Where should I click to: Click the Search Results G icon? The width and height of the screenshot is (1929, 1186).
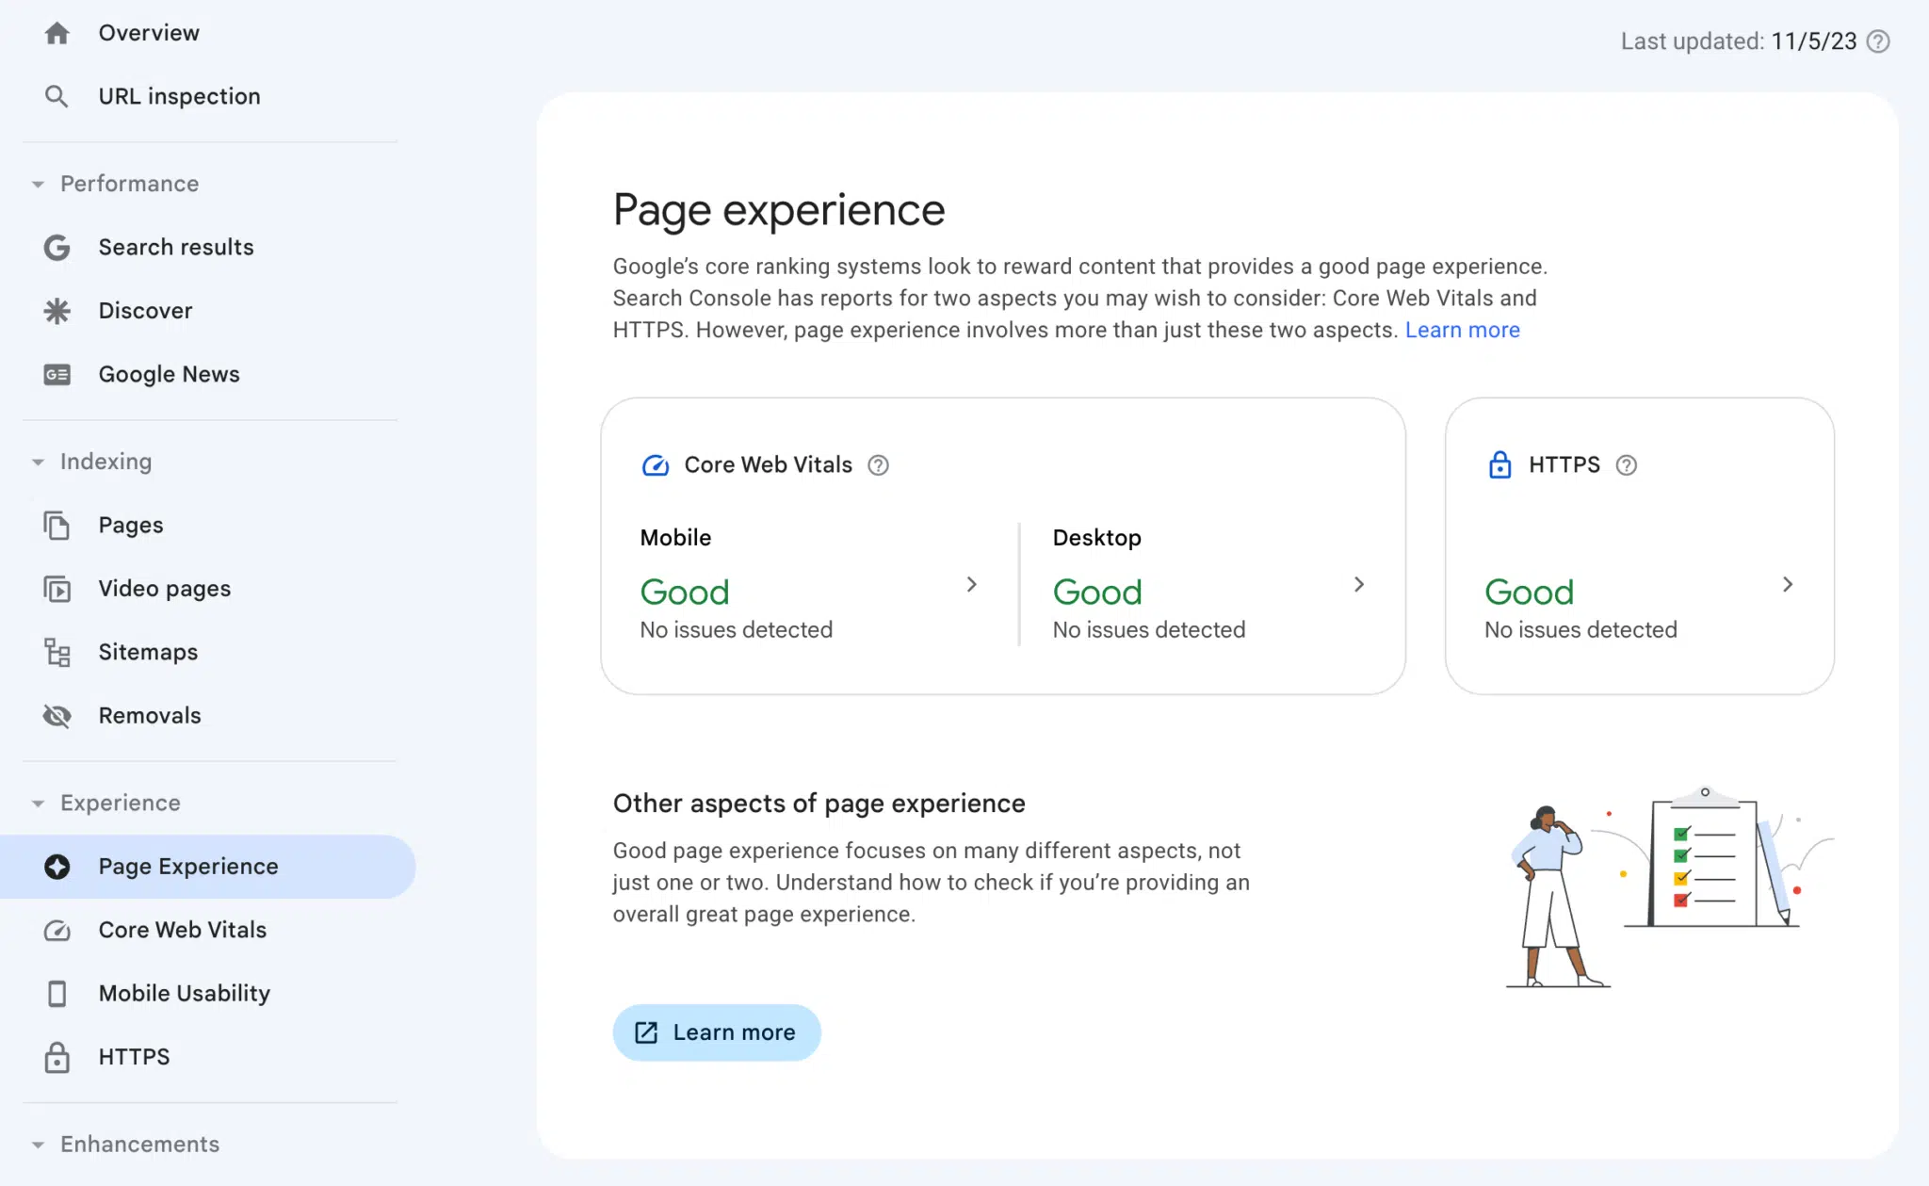coord(57,247)
